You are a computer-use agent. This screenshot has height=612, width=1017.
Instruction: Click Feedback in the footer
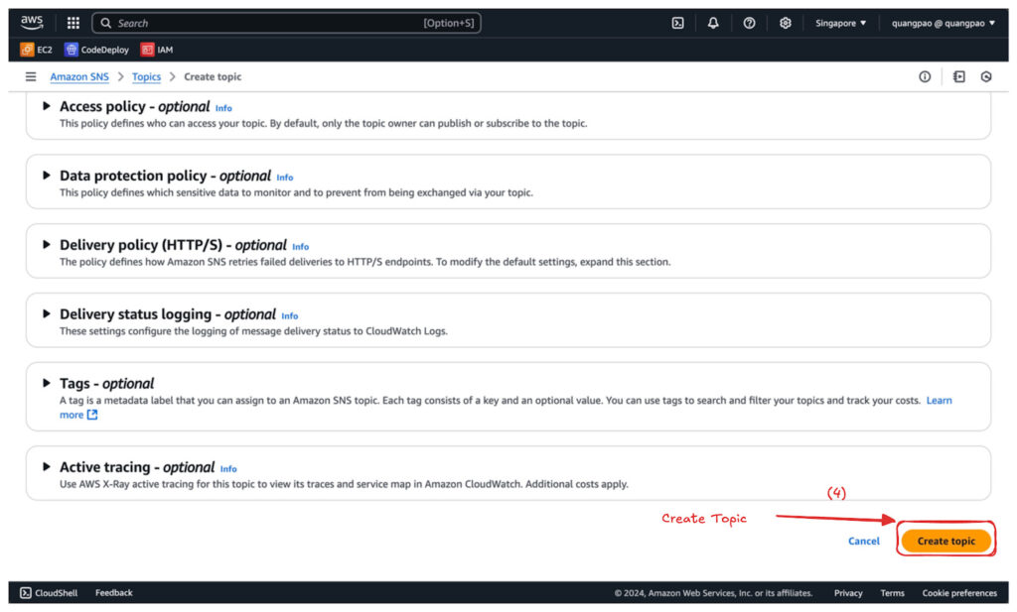pos(113,593)
